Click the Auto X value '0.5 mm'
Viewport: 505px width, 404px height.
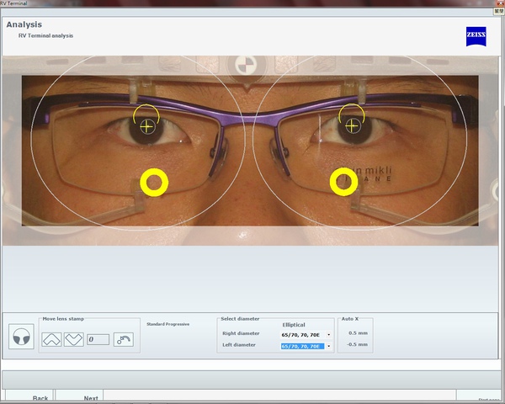click(x=358, y=332)
